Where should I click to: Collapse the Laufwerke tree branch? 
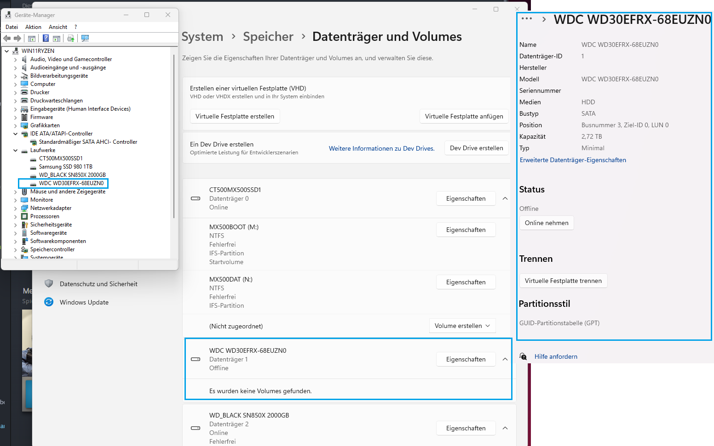click(x=15, y=150)
